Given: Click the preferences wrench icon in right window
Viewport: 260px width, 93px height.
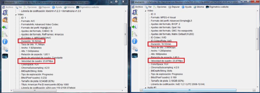Looking at the screenshot, I should (x=135, y=34).
